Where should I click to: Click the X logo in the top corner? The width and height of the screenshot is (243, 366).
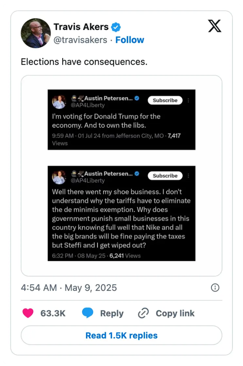pos(214,26)
